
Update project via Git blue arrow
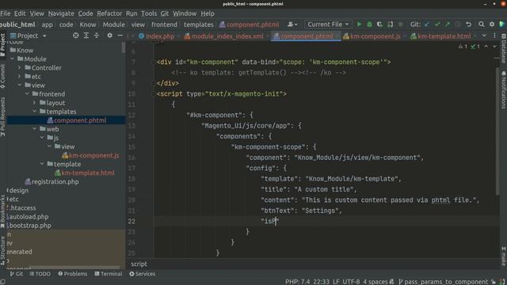(427, 25)
